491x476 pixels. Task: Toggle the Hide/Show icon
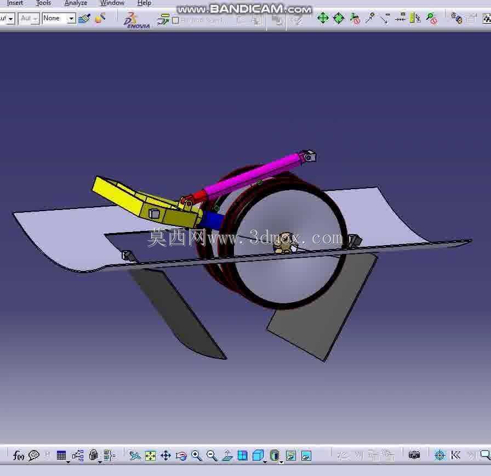(291, 455)
